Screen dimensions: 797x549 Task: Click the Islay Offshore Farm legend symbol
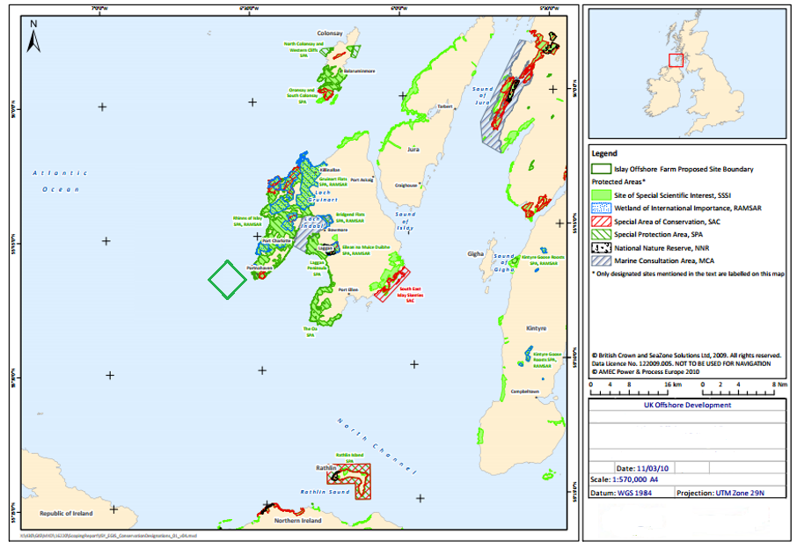(x=601, y=169)
